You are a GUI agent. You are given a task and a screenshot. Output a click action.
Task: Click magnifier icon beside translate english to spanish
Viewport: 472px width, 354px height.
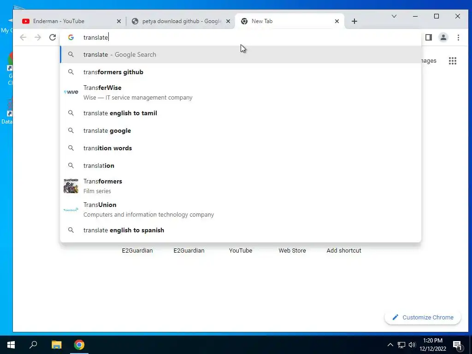click(71, 230)
